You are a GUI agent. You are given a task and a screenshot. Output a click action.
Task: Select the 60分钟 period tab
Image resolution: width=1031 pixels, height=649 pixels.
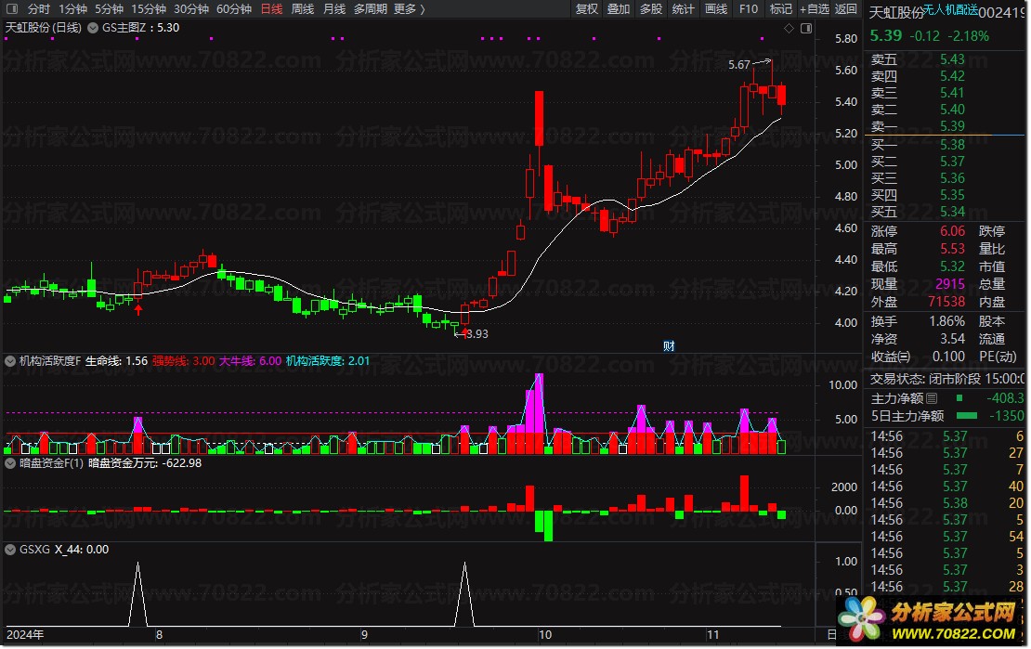(233, 9)
